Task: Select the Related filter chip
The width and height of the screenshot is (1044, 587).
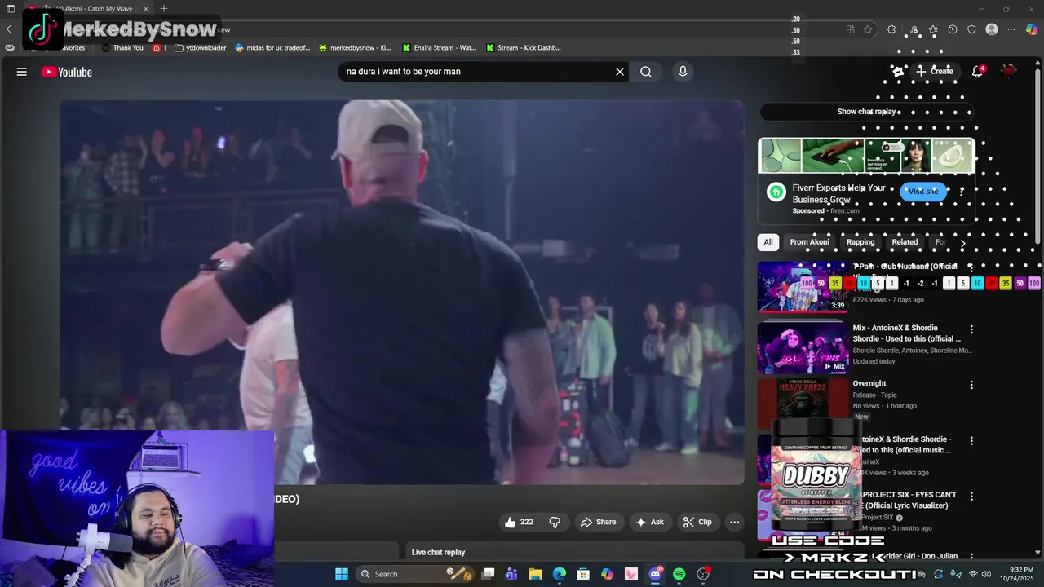Action: click(905, 242)
